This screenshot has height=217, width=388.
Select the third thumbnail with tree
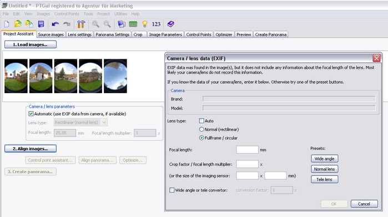click(65, 76)
